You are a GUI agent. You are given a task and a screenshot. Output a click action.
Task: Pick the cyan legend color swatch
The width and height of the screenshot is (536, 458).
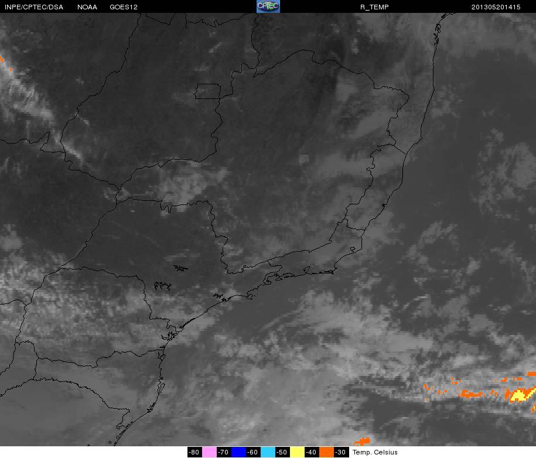click(268, 452)
